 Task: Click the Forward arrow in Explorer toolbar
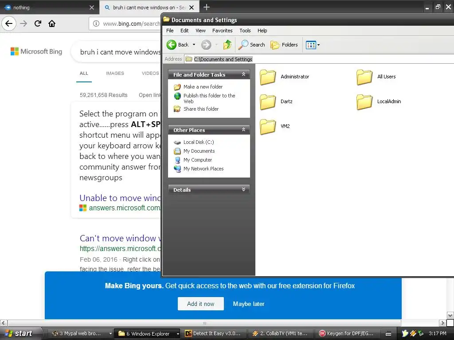[x=206, y=45]
